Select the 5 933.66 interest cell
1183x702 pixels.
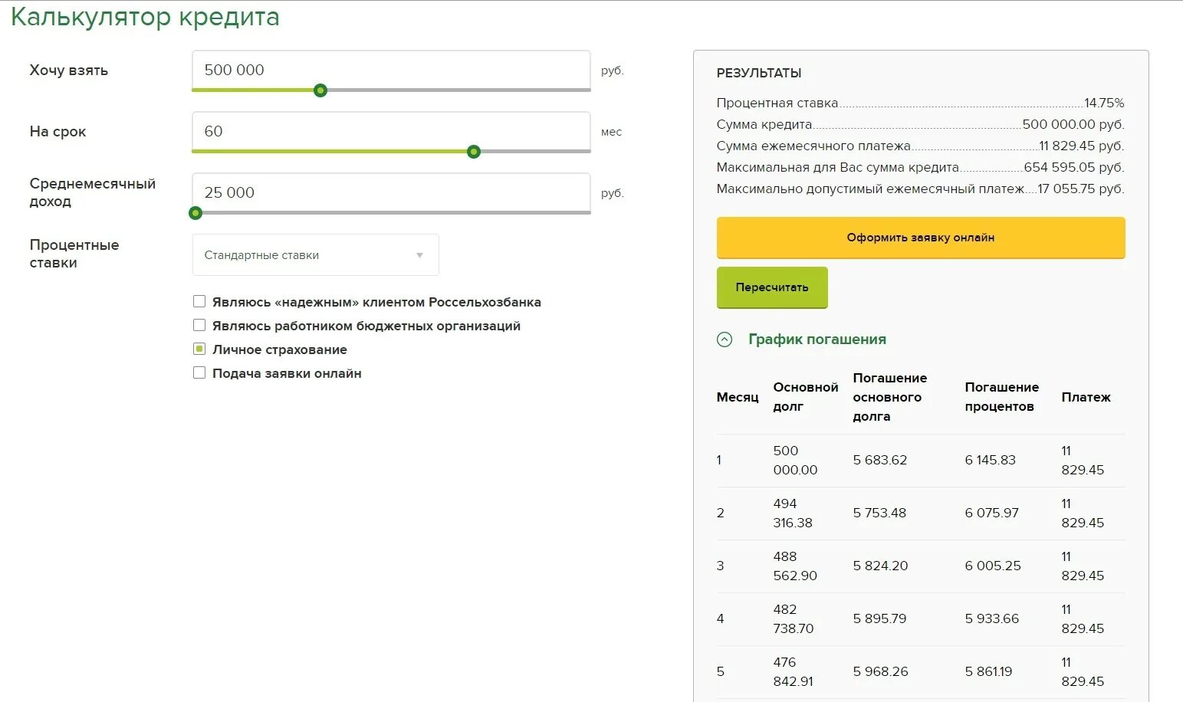coord(991,618)
